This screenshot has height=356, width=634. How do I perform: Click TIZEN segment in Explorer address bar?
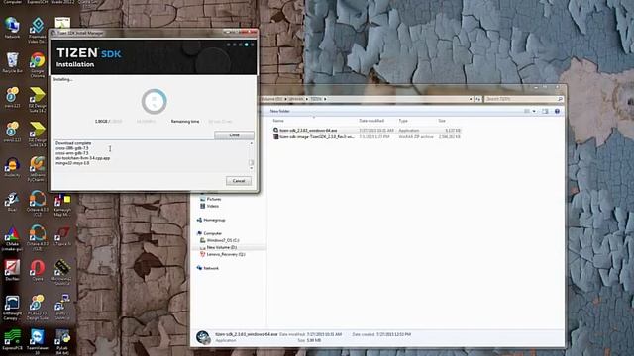pos(316,99)
